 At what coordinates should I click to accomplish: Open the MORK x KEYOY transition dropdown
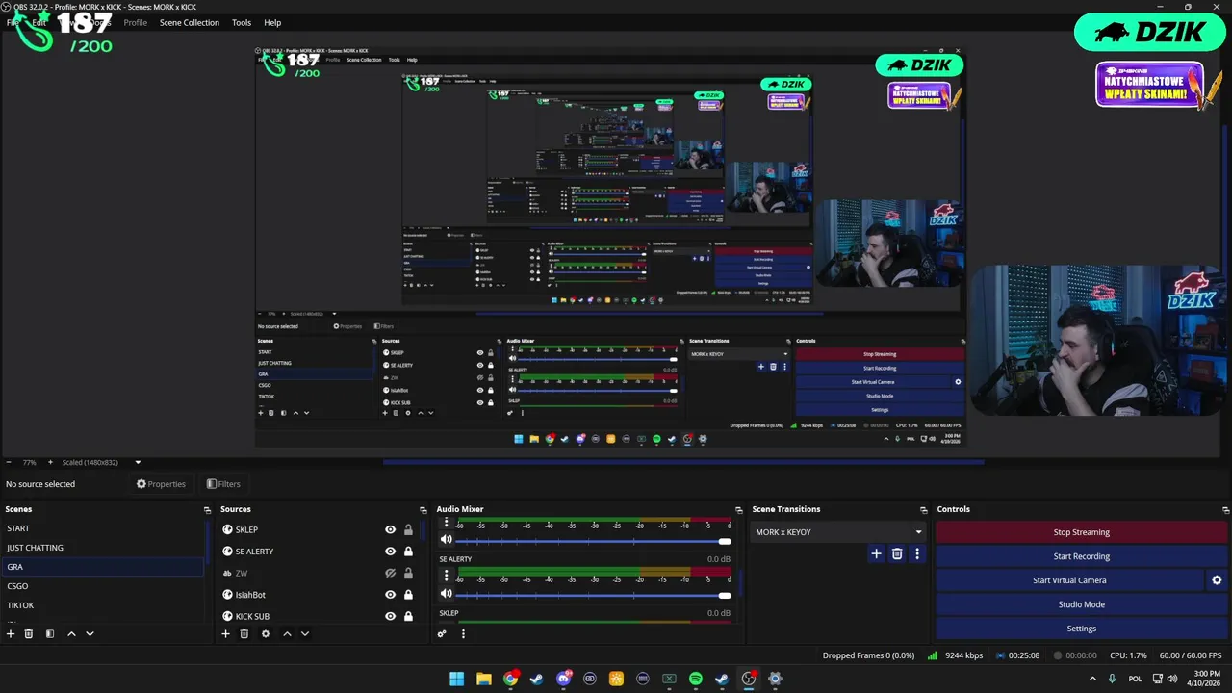[x=837, y=532]
